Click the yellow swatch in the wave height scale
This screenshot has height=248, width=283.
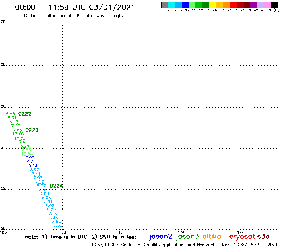pyautogui.click(x=213, y=5)
